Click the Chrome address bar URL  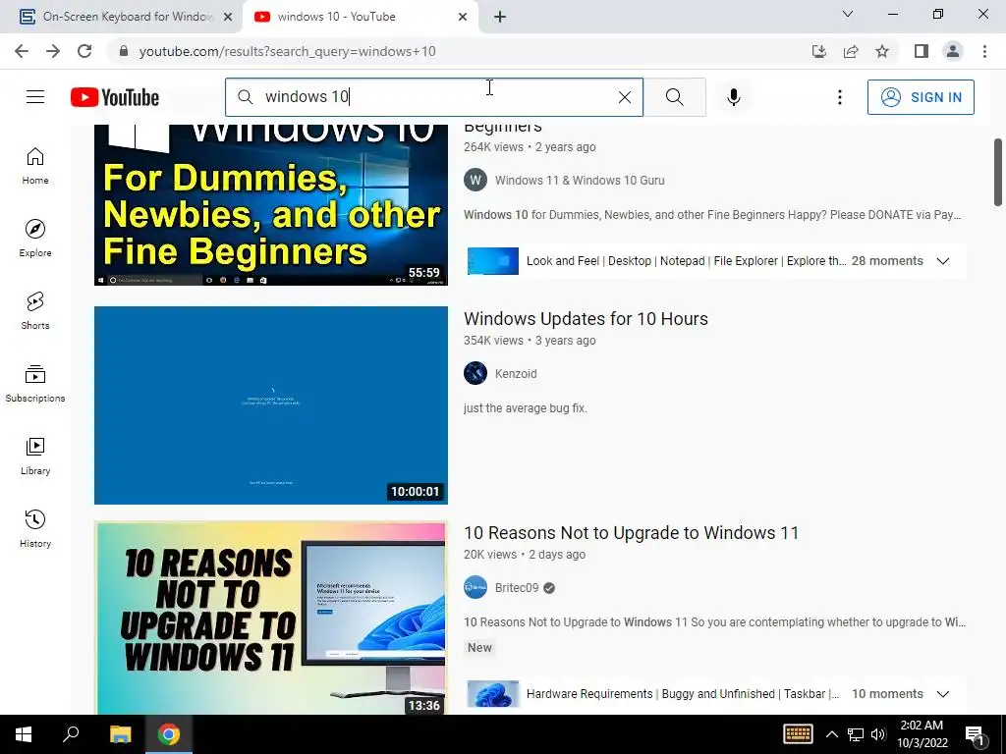[288, 51]
